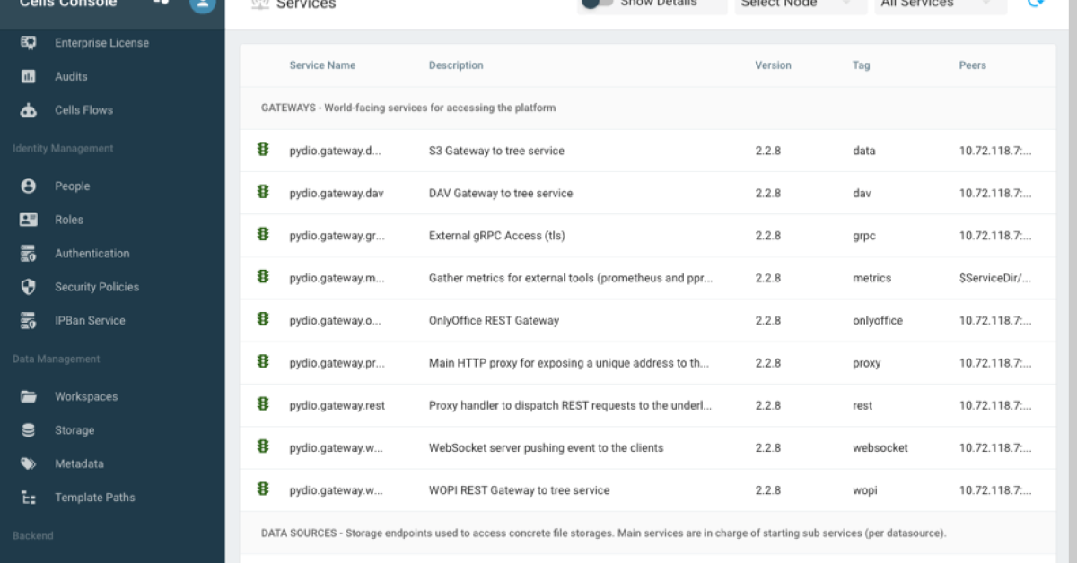Image resolution: width=1077 pixels, height=563 pixels.
Task: Click the 'wopi' tag cell
Action: (x=864, y=490)
